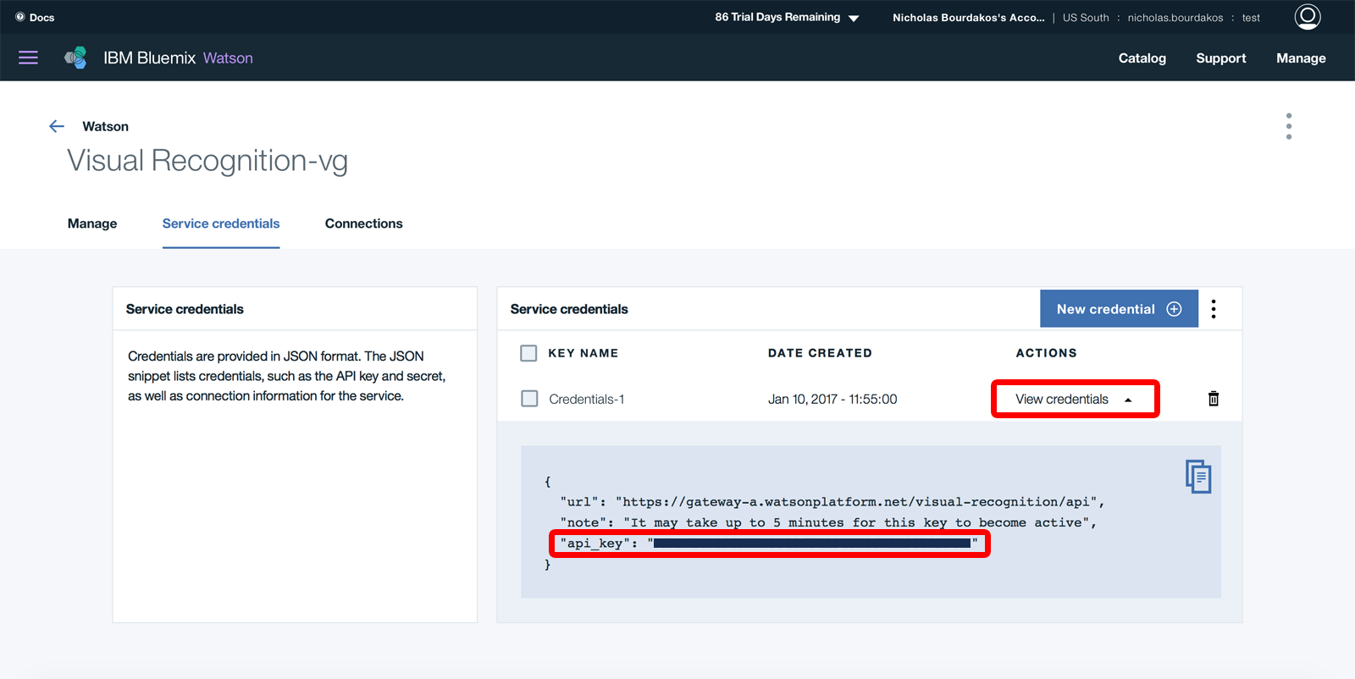The width and height of the screenshot is (1355, 679).
Task: Open Manage in the top navigation
Action: 1302,58
